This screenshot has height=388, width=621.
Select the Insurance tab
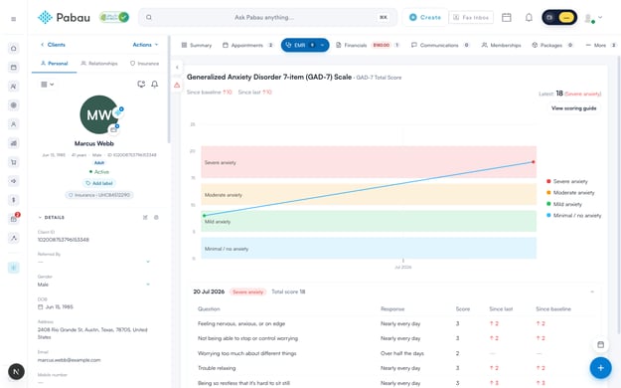point(144,64)
